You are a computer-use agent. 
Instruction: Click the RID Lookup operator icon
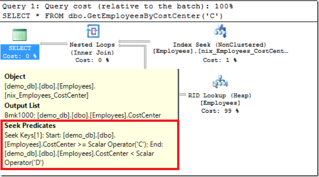pos(220,82)
